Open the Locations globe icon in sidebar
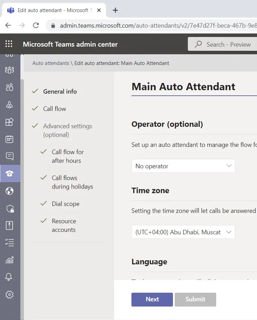This screenshot has width=257, height=320. [x=10, y=191]
